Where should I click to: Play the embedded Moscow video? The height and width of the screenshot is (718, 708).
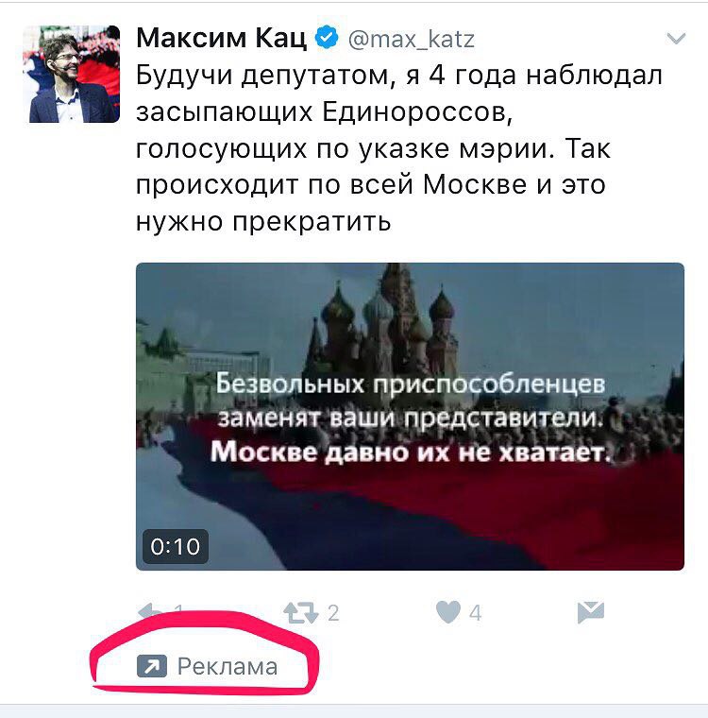pos(410,417)
